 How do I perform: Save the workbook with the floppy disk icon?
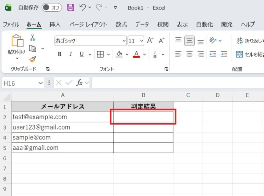[x=70, y=8]
